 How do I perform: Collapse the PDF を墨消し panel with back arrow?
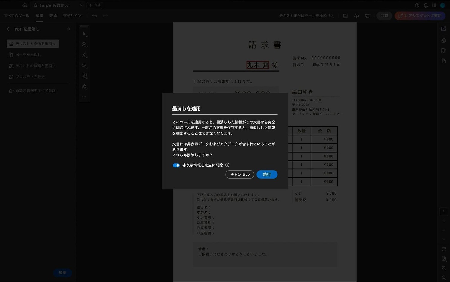pyautogui.click(x=8, y=29)
